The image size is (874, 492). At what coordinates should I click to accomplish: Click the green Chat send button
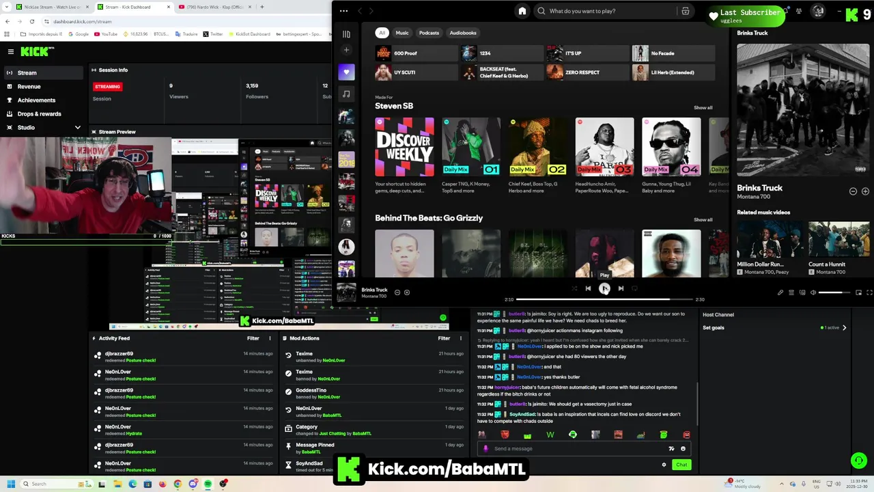pyautogui.click(x=681, y=465)
